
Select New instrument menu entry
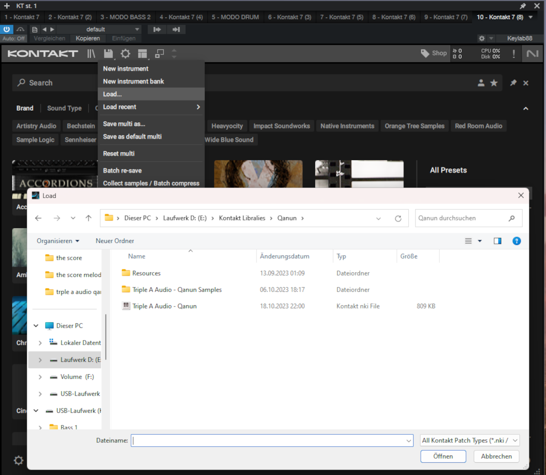[x=151, y=69]
